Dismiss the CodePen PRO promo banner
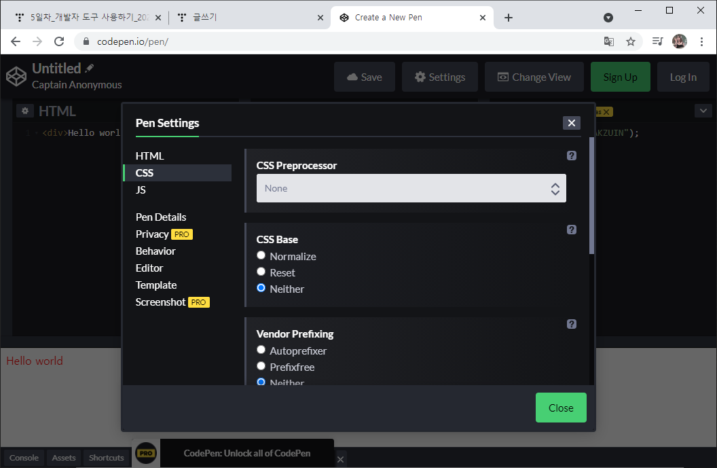Viewport: 717px width, 468px height. pos(340,459)
